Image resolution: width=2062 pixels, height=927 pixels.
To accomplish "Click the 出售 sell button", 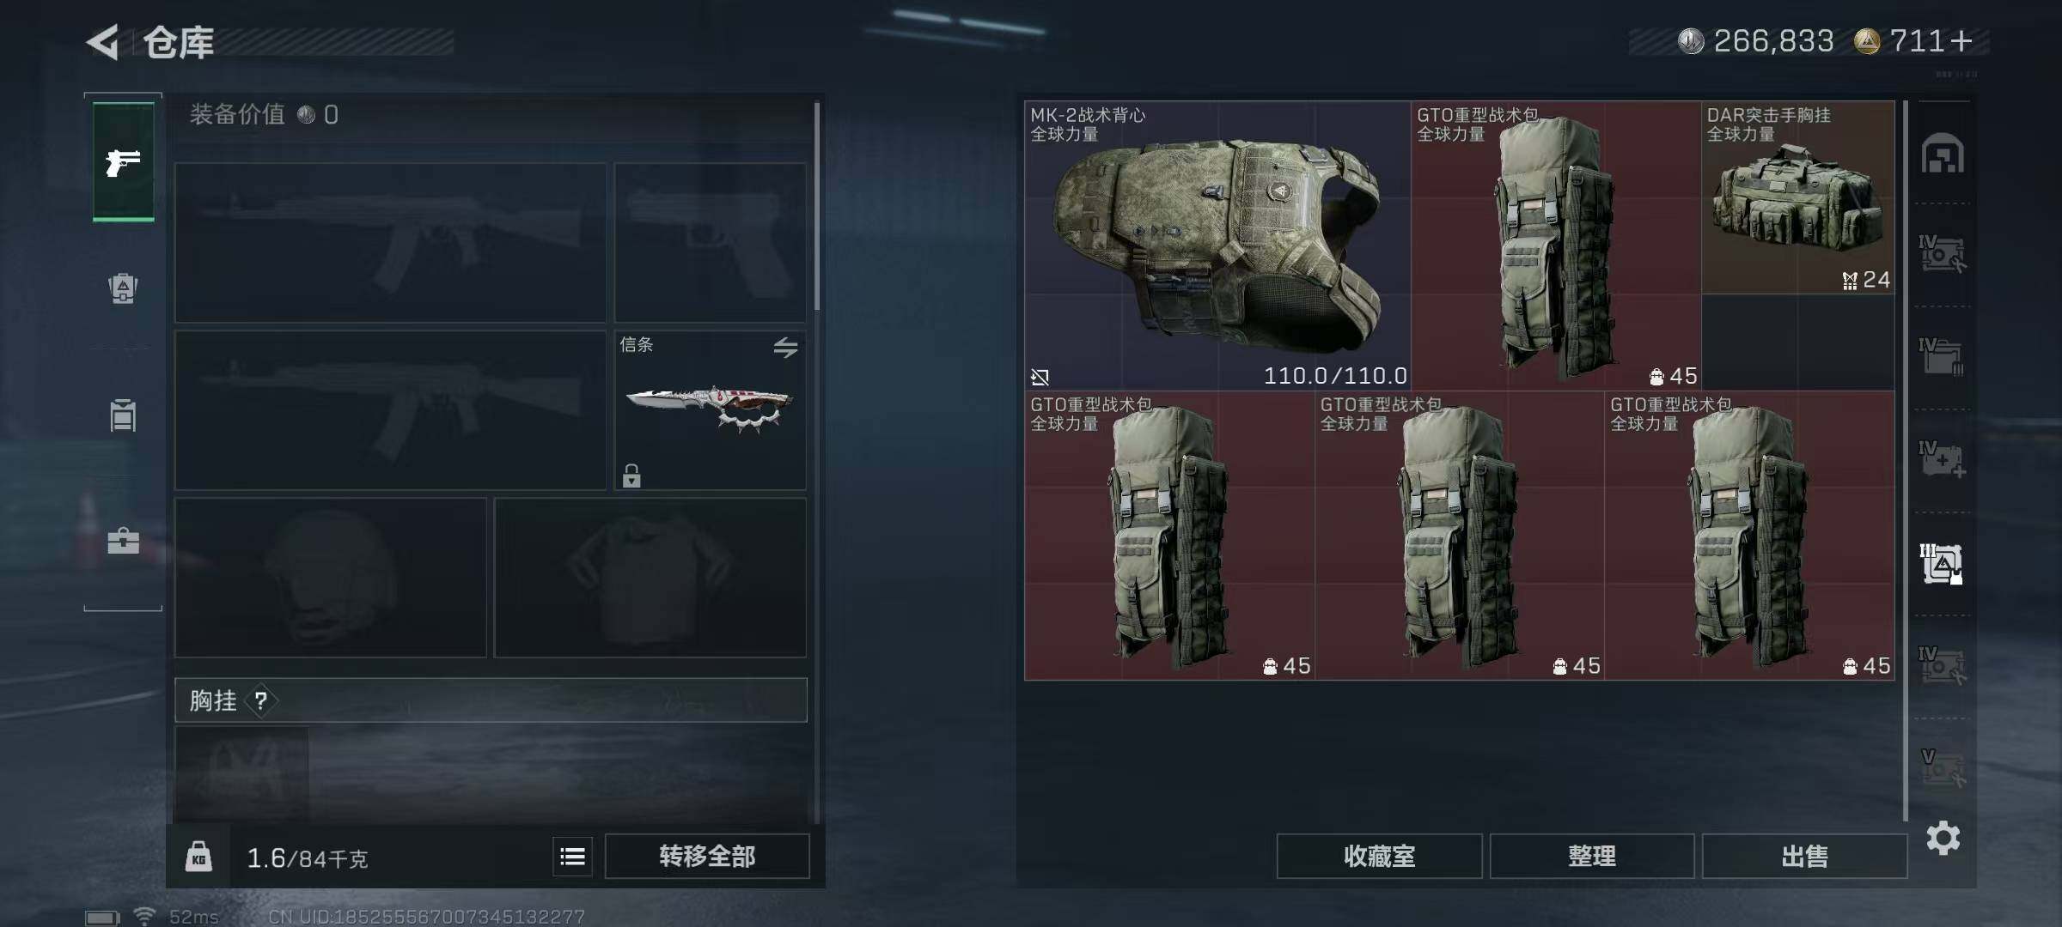I will 1804,856.
